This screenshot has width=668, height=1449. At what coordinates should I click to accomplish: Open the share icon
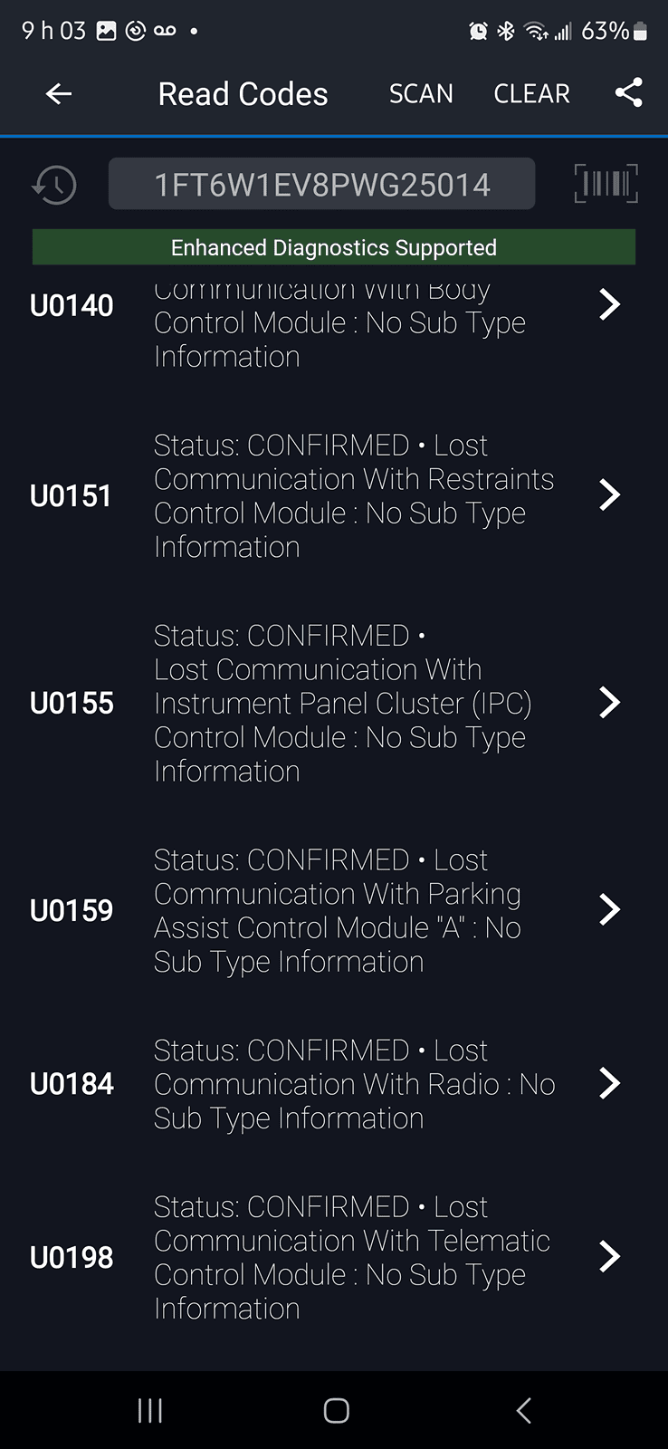628,92
